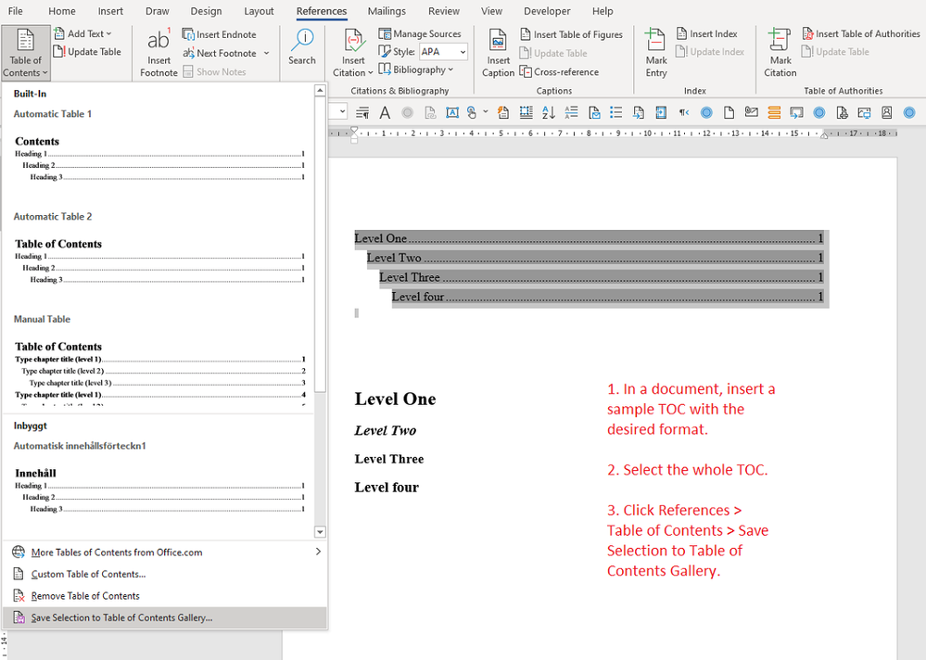Click Insert Index

tap(707, 33)
